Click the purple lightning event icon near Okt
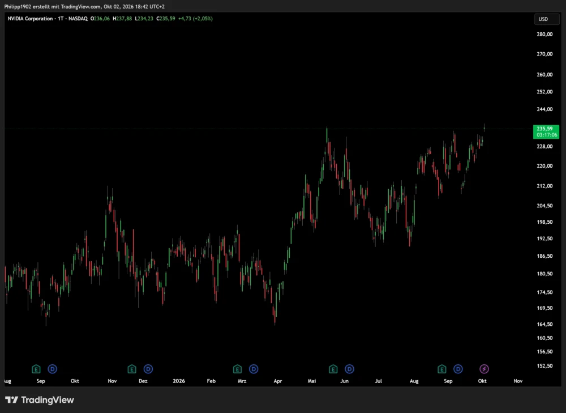Image resolution: width=566 pixels, height=413 pixels. click(x=484, y=369)
